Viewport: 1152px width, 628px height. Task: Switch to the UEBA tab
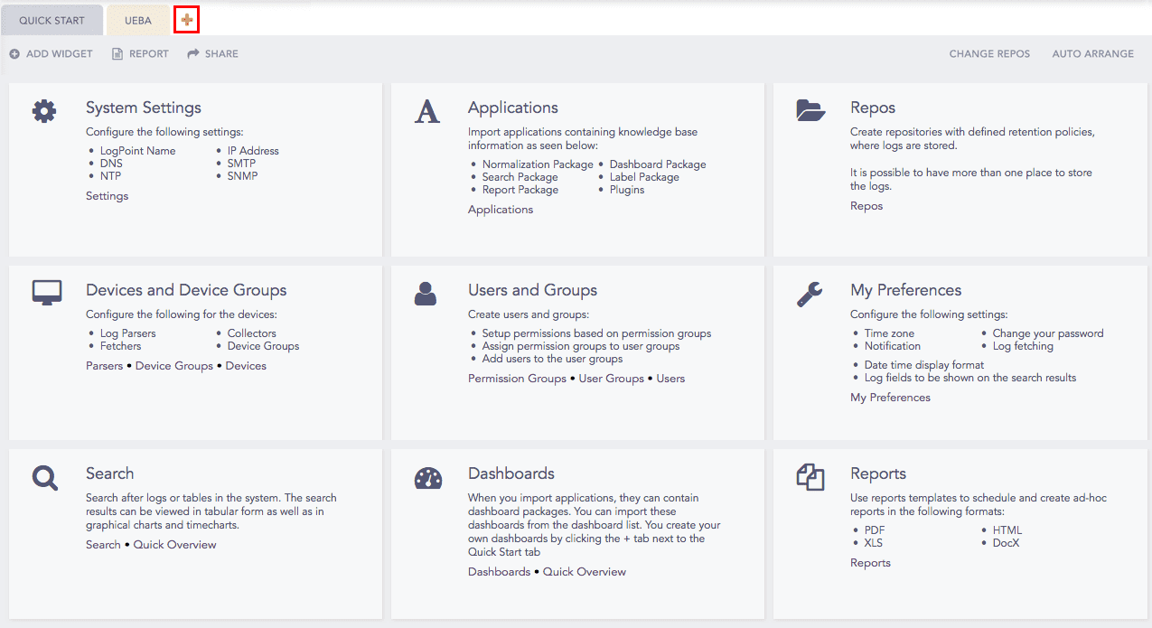click(138, 21)
